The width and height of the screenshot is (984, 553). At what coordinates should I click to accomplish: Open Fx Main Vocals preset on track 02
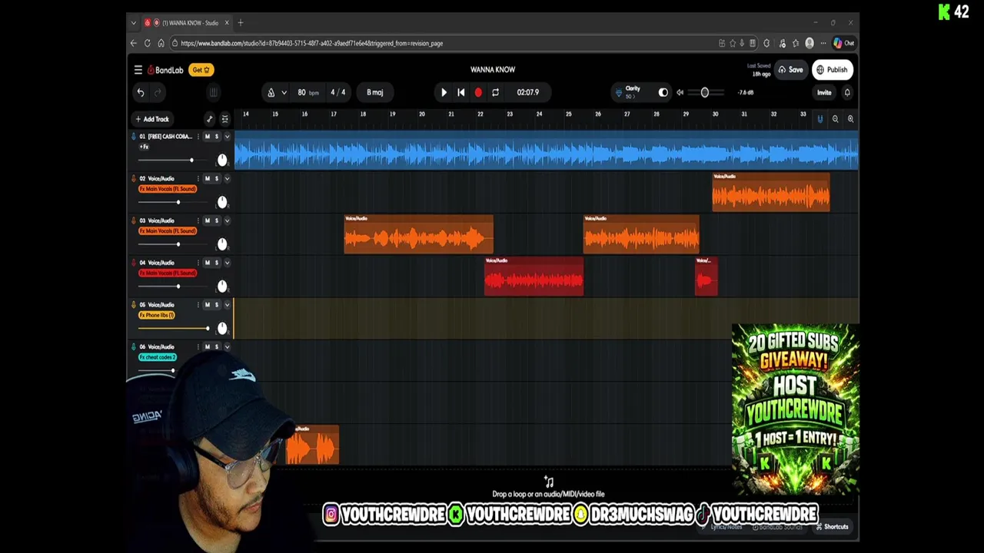pos(168,189)
